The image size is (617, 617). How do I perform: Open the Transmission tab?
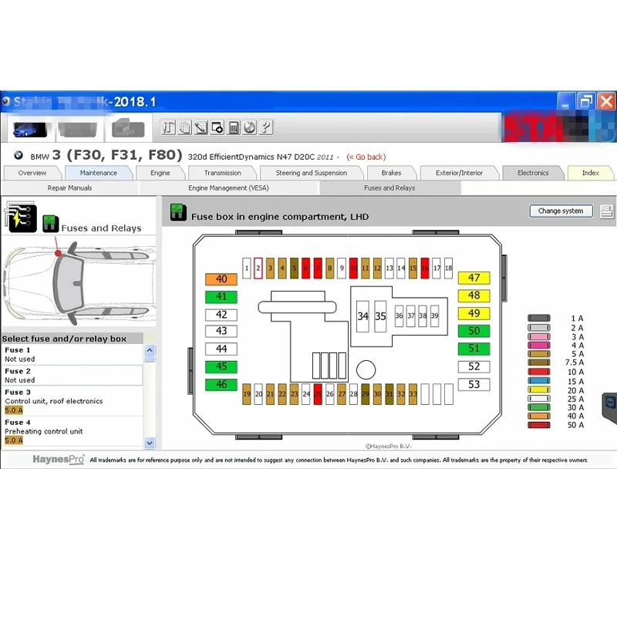coord(222,173)
